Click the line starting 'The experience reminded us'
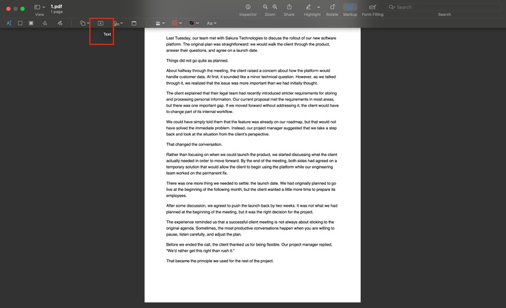506x308 pixels. click(x=250, y=222)
